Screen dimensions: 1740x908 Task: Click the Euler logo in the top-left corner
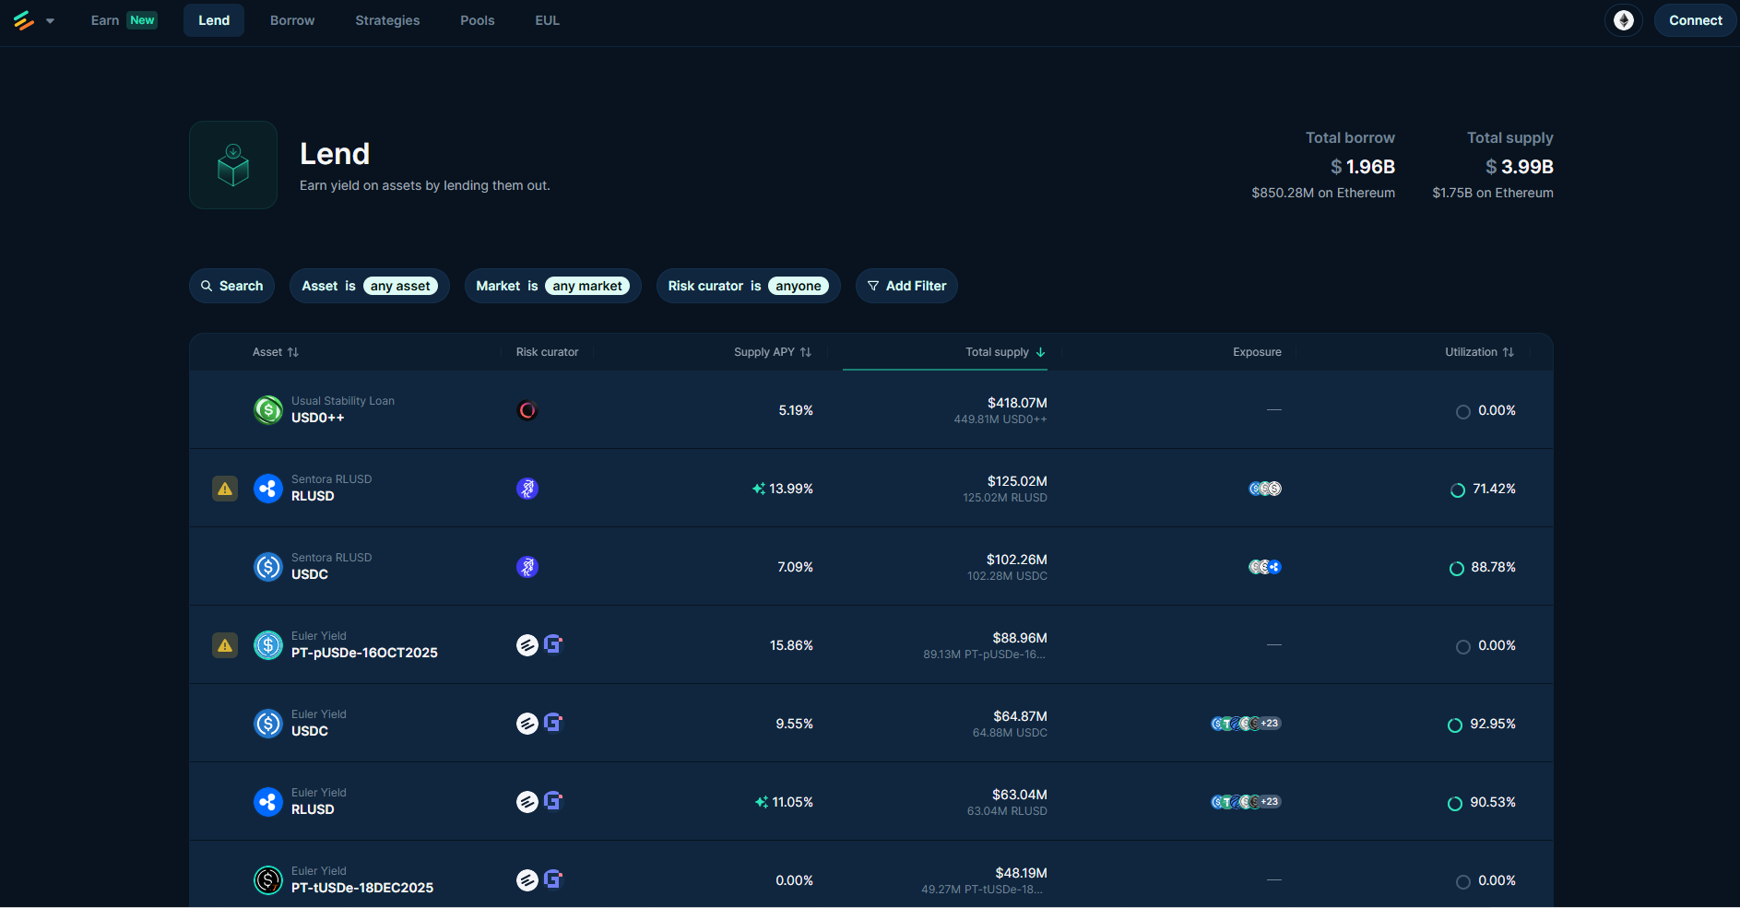(24, 20)
